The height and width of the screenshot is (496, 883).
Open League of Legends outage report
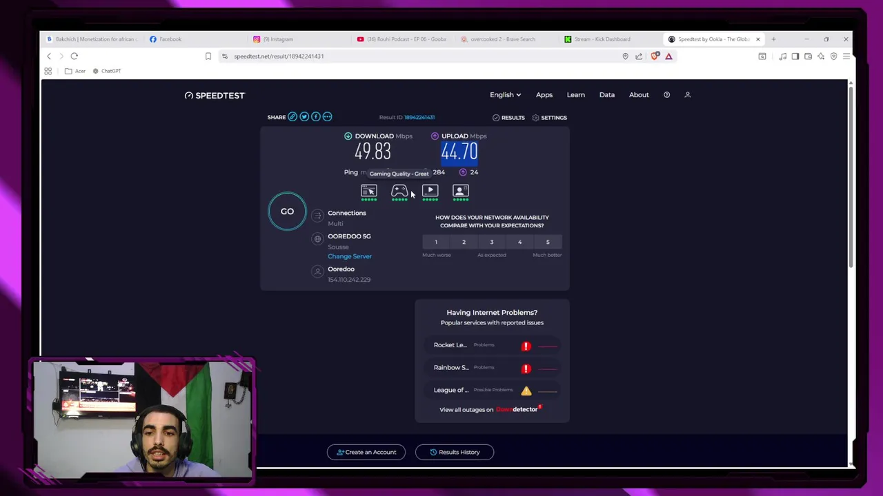coord(492,391)
